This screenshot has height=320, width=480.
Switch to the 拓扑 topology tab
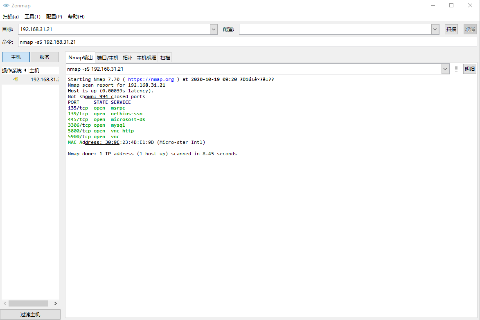(127, 58)
